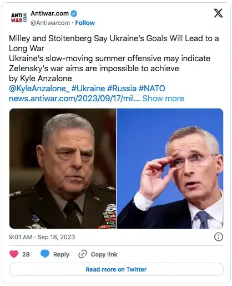Screen dimensions: 232x286
Task: Click the blue verified badge
Action: (x=74, y=13)
